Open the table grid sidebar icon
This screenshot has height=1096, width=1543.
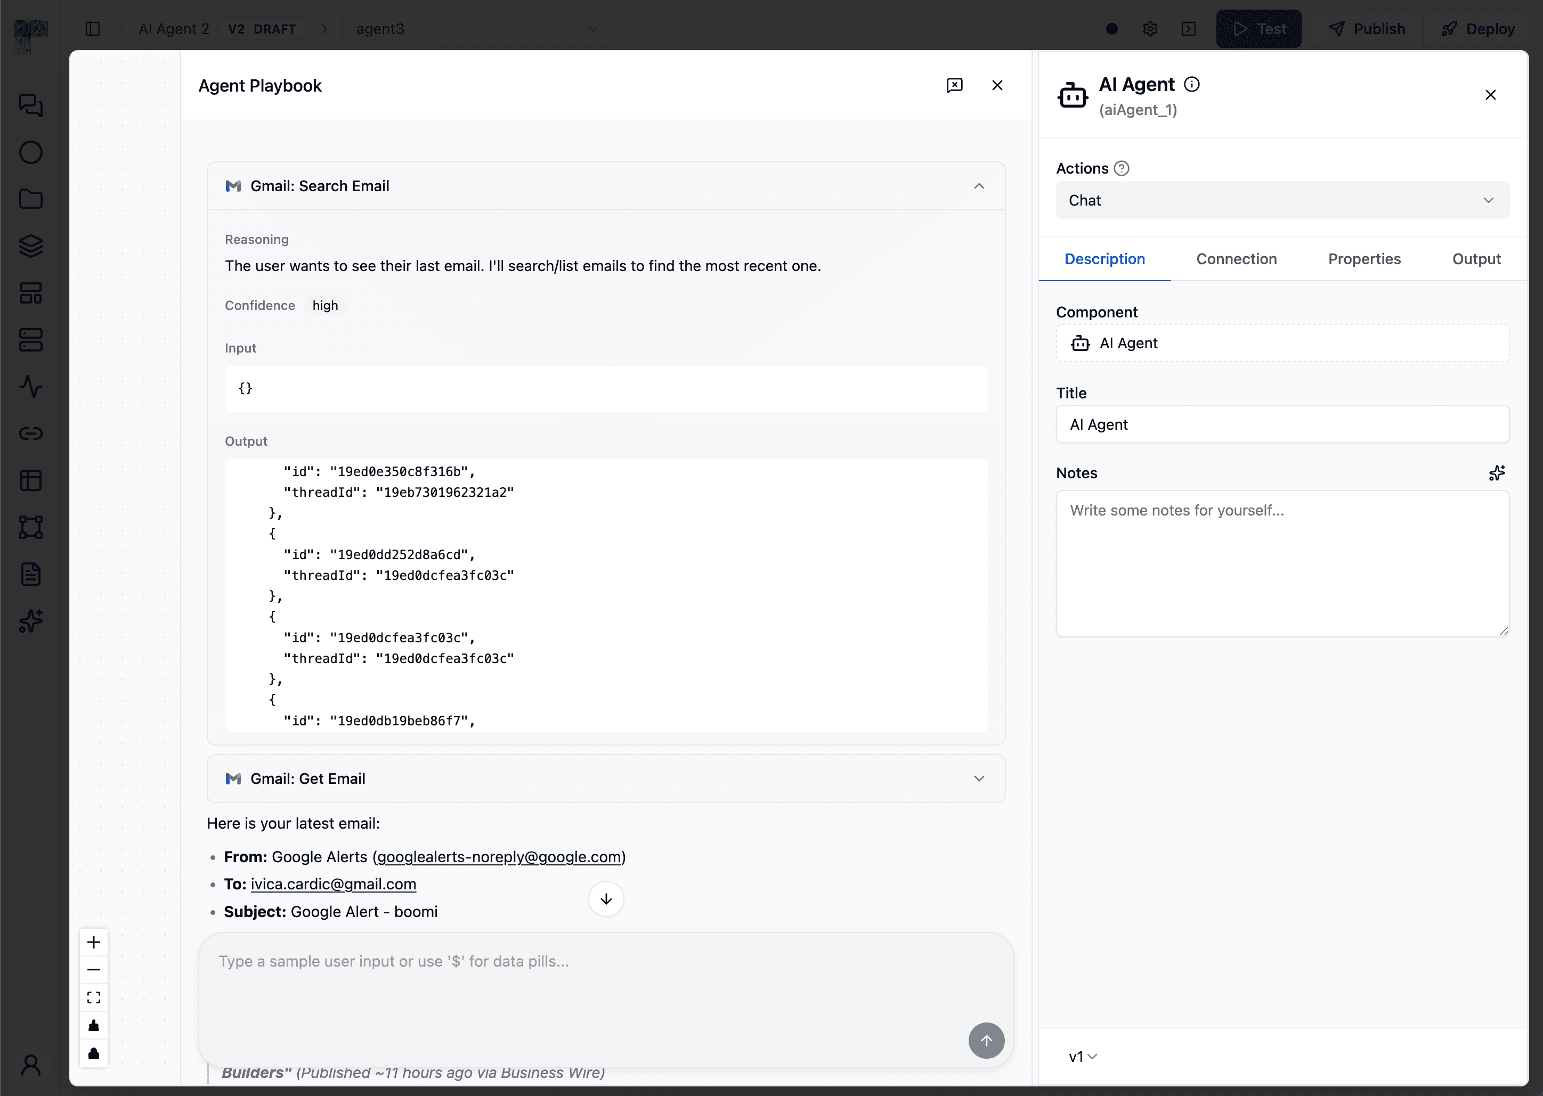tap(31, 480)
